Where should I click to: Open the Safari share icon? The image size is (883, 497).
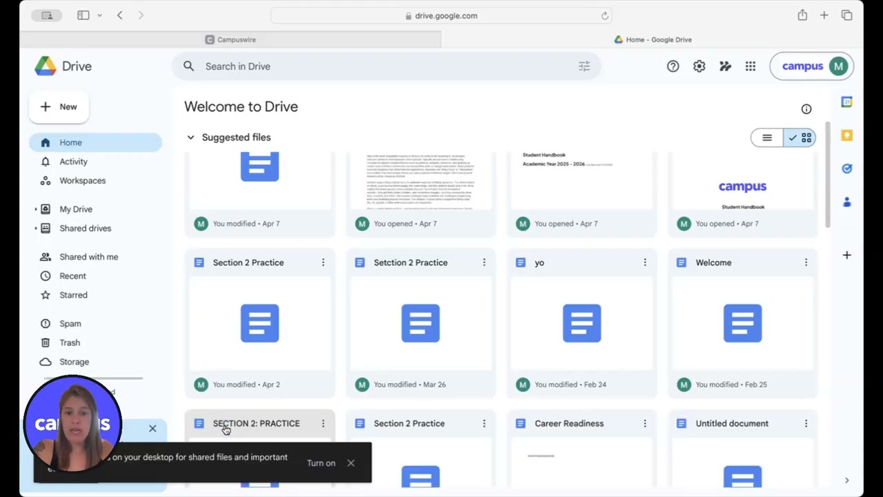pos(802,15)
